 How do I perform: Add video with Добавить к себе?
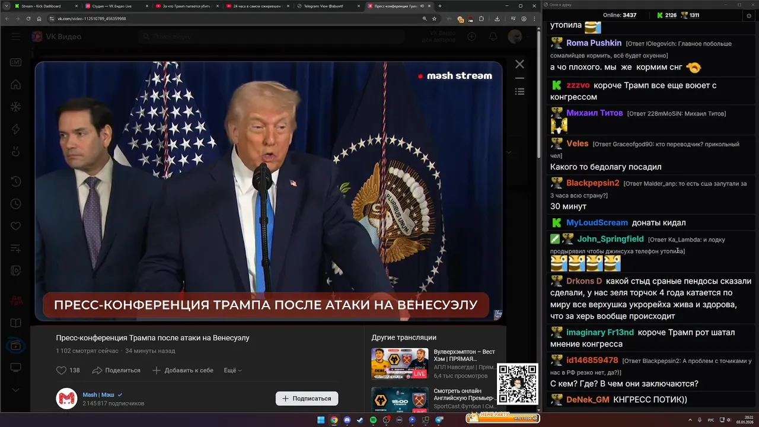pyautogui.click(x=183, y=370)
